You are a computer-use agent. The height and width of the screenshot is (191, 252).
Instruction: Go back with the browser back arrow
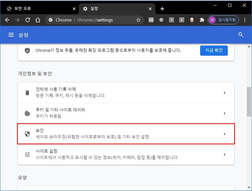tap(7, 20)
